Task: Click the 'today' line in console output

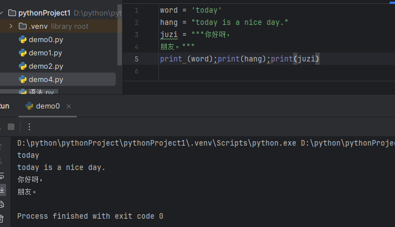Action: tap(28, 155)
